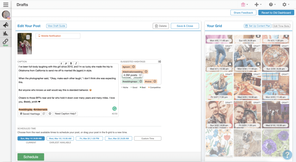Open the profile avatar with Instagram badge

(6, 15)
